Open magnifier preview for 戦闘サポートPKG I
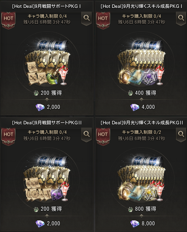The height and width of the screenshot is (232, 187). click(86, 18)
